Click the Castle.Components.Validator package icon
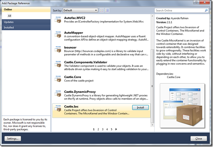 tap(58, 64)
